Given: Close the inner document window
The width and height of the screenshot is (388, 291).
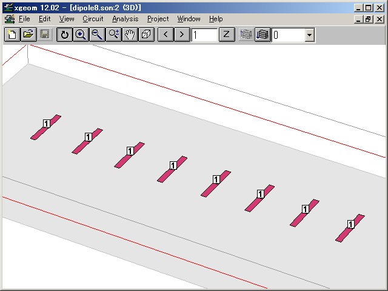Looking at the screenshot, I should tap(380, 19).
